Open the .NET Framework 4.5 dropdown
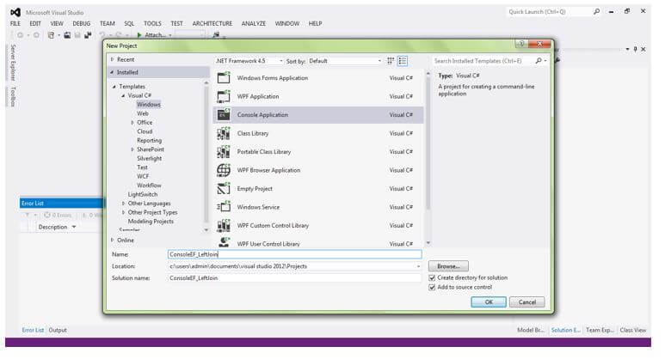Screen dimensions: 665x359 pos(249,61)
